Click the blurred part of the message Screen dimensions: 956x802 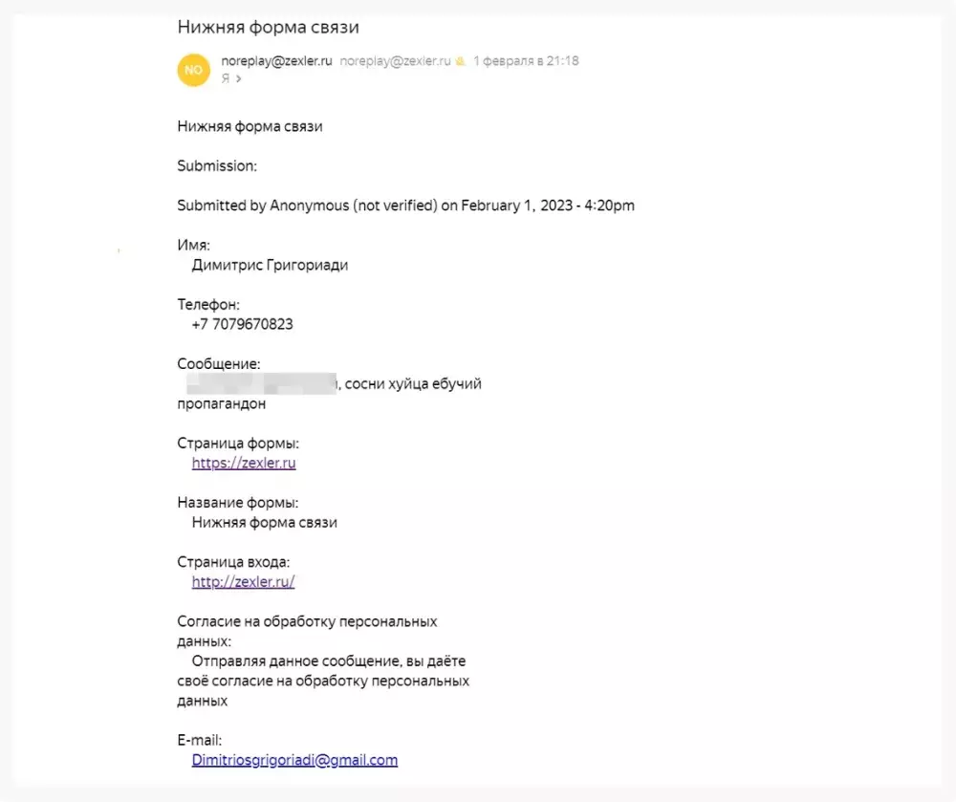(x=261, y=384)
